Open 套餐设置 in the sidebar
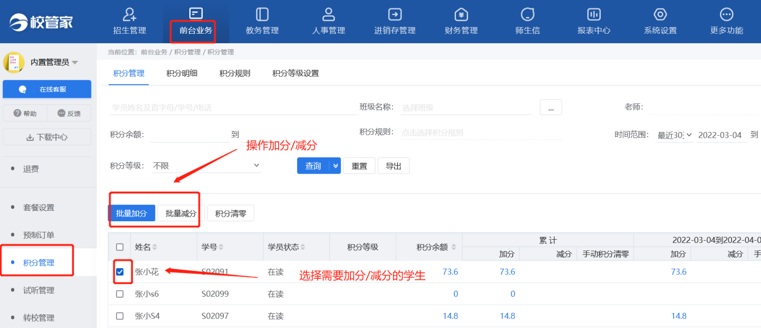The height and width of the screenshot is (328, 761). point(39,207)
